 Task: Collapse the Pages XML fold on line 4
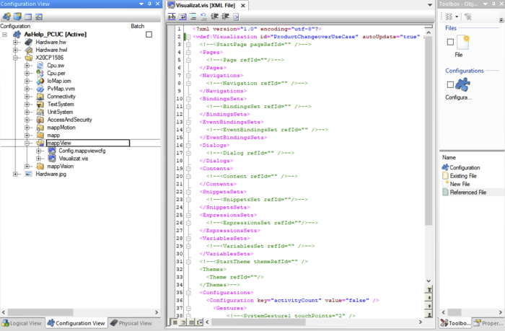click(188, 52)
